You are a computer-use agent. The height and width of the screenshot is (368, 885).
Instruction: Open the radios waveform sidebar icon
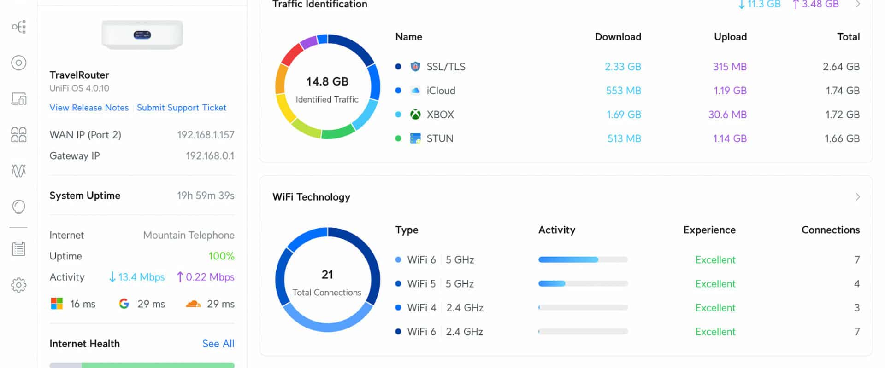pos(19,171)
